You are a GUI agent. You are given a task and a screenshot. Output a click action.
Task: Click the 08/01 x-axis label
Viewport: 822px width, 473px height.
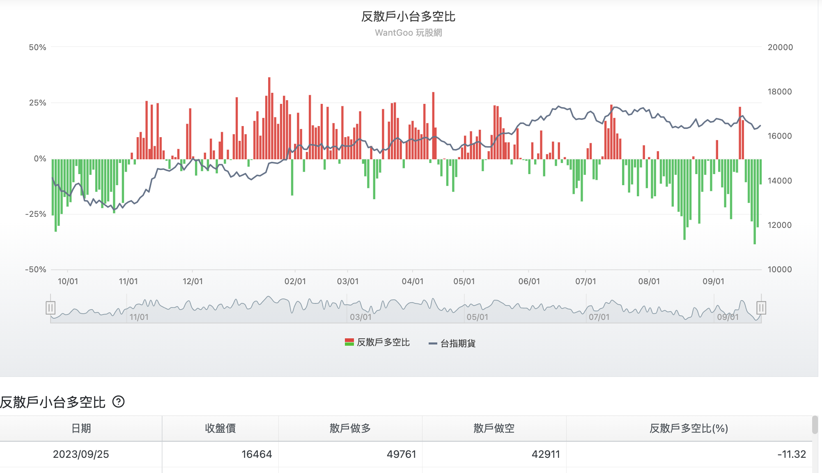point(649,281)
